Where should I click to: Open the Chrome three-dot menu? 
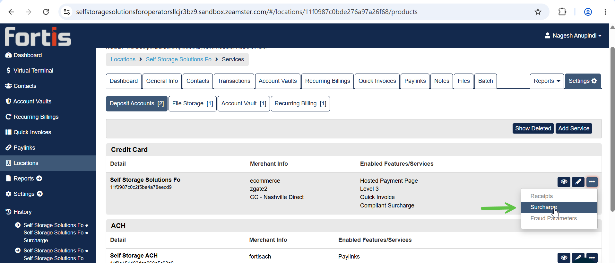tap(605, 12)
